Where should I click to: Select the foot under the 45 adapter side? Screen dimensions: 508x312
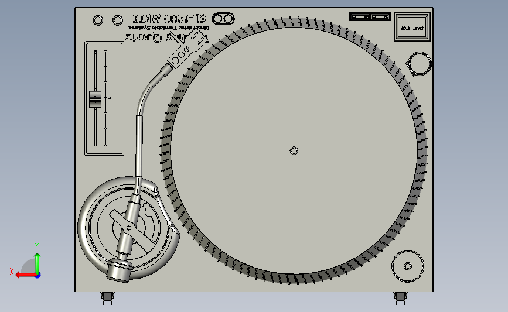click(400, 298)
